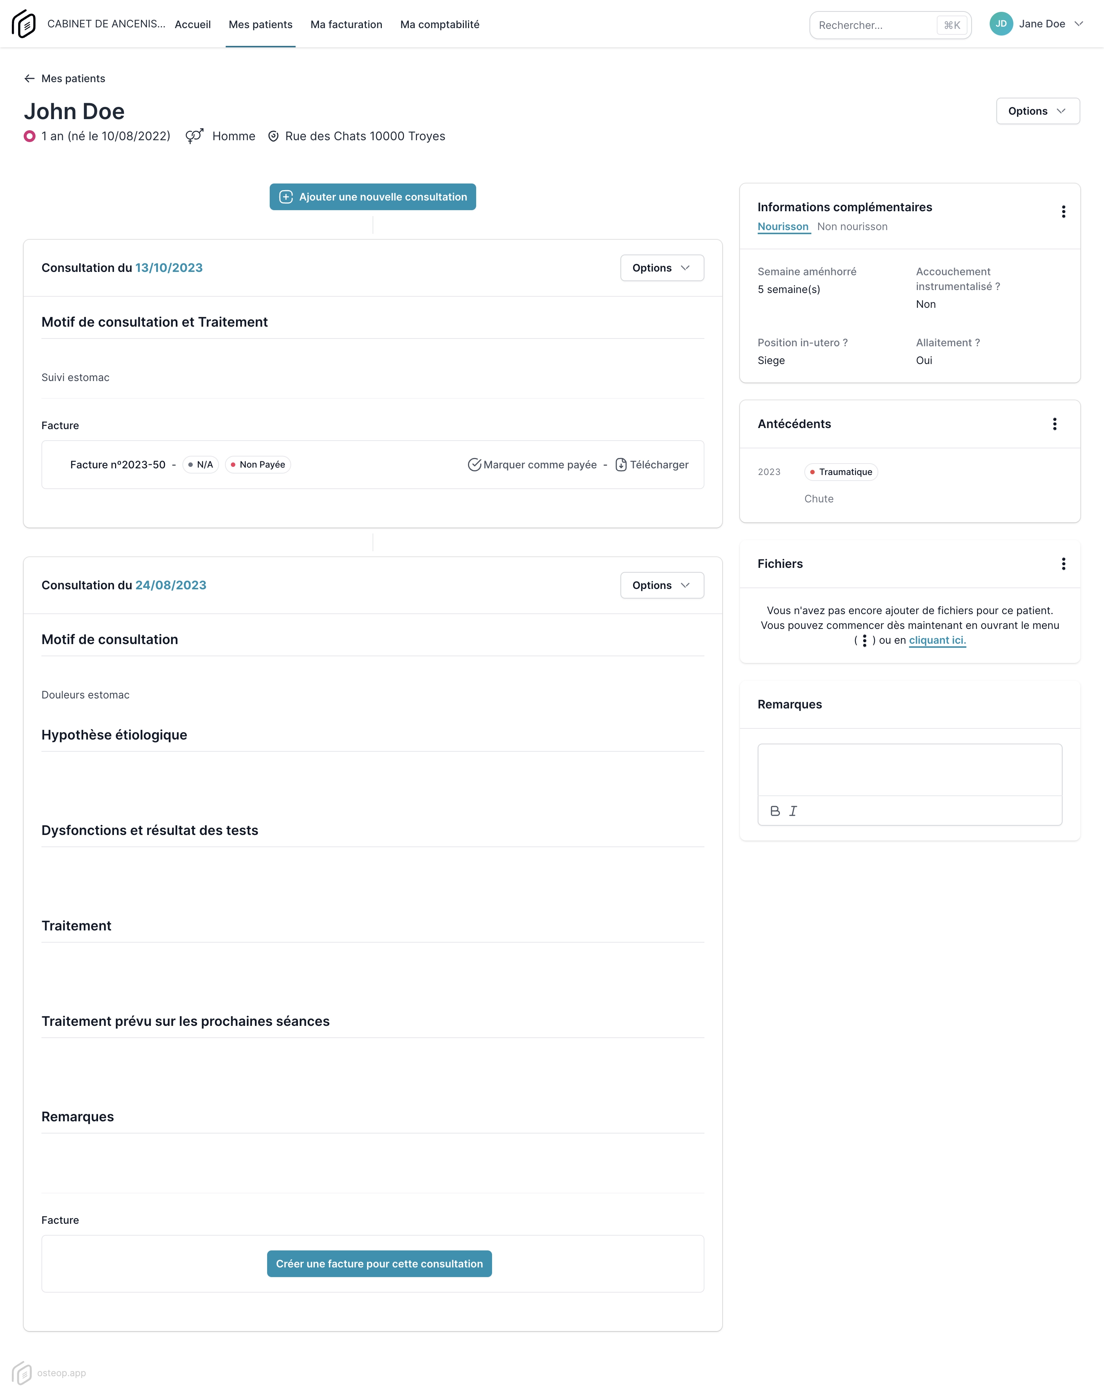The height and width of the screenshot is (1391, 1104).
Task: Click the back arrow next to Mes patients
Action: point(30,78)
